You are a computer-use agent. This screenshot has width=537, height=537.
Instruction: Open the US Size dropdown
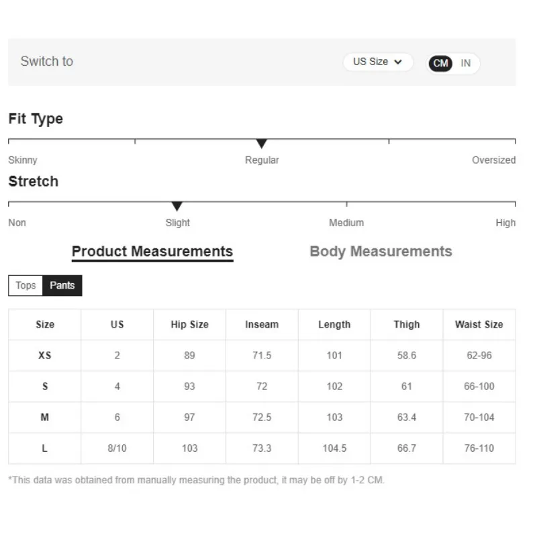coord(378,62)
